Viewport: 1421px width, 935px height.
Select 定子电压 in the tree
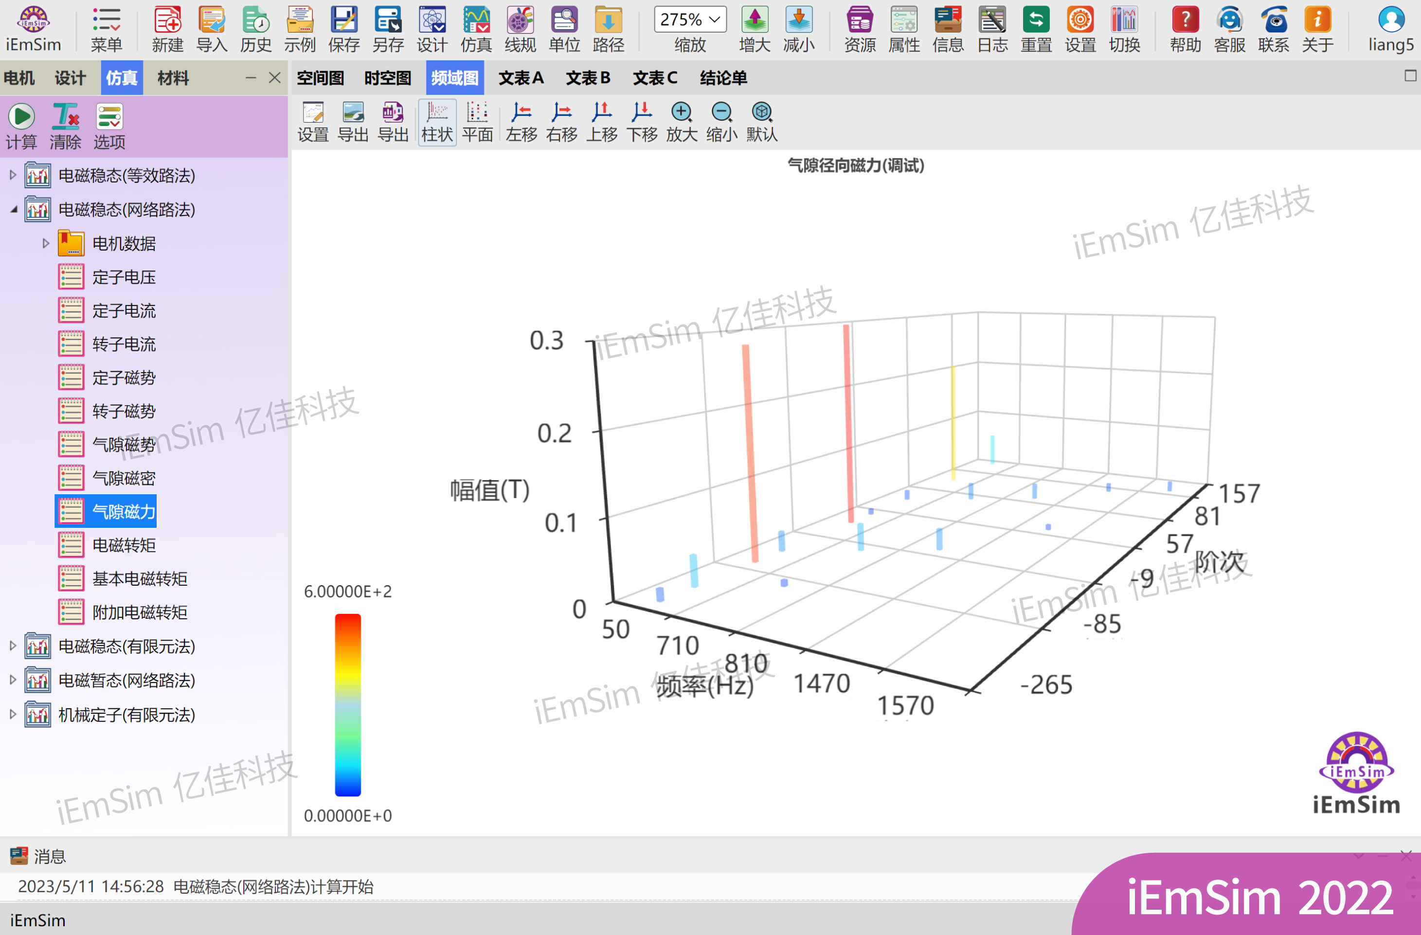coord(124,277)
